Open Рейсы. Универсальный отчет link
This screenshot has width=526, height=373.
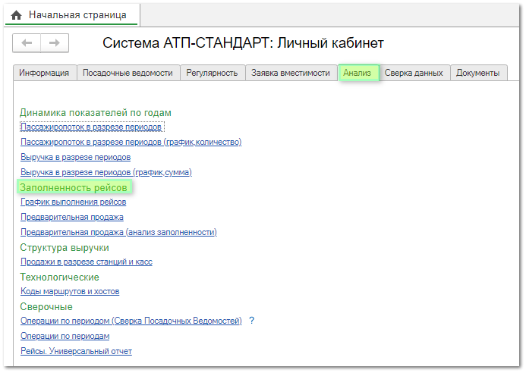click(x=76, y=351)
